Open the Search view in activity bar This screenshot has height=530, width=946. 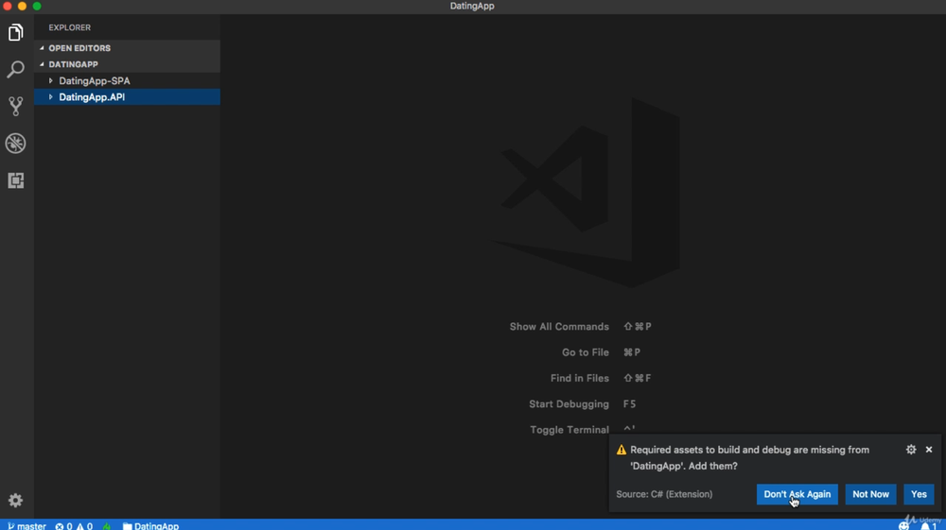[x=16, y=69]
